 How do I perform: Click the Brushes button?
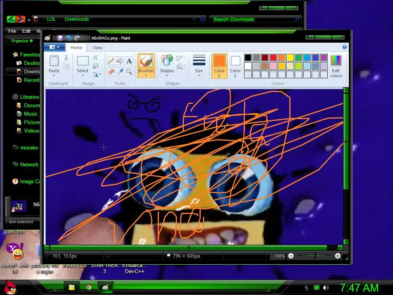pyautogui.click(x=146, y=65)
